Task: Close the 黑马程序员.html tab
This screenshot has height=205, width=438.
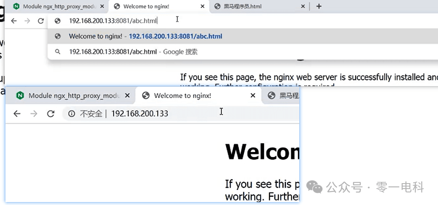Action: (303, 6)
